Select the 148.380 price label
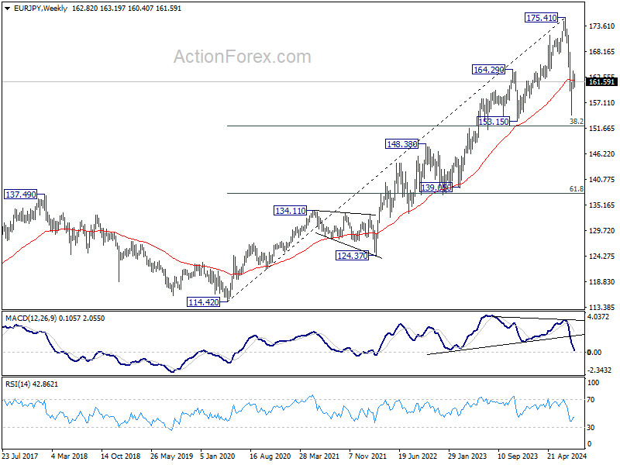The image size is (620, 465). (x=401, y=144)
